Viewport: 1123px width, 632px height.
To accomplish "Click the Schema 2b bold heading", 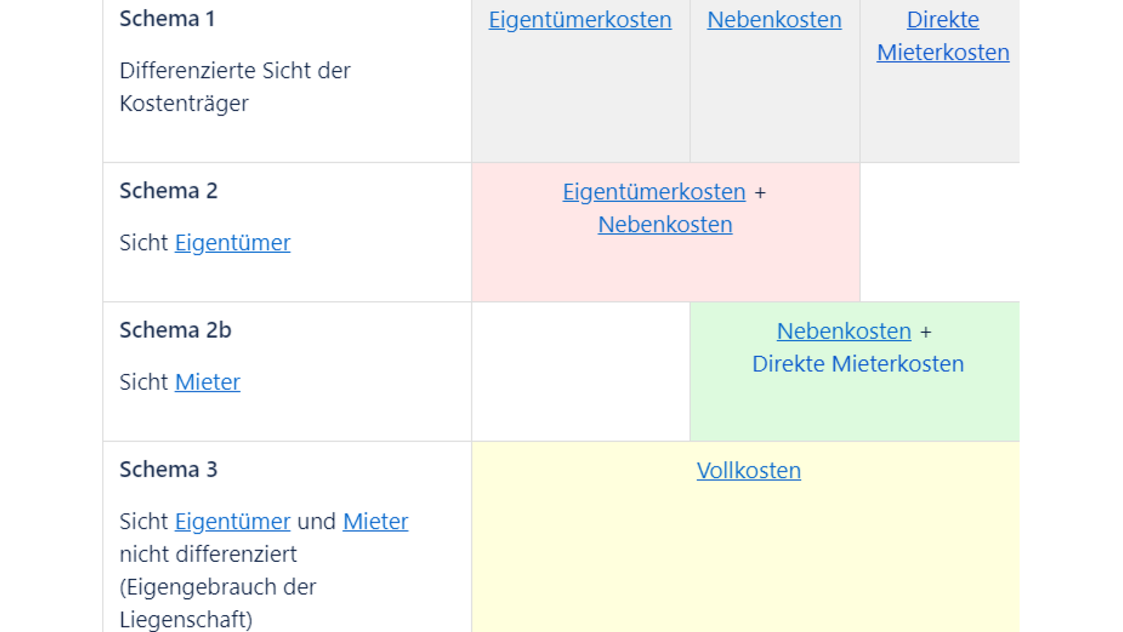I will (175, 331).
